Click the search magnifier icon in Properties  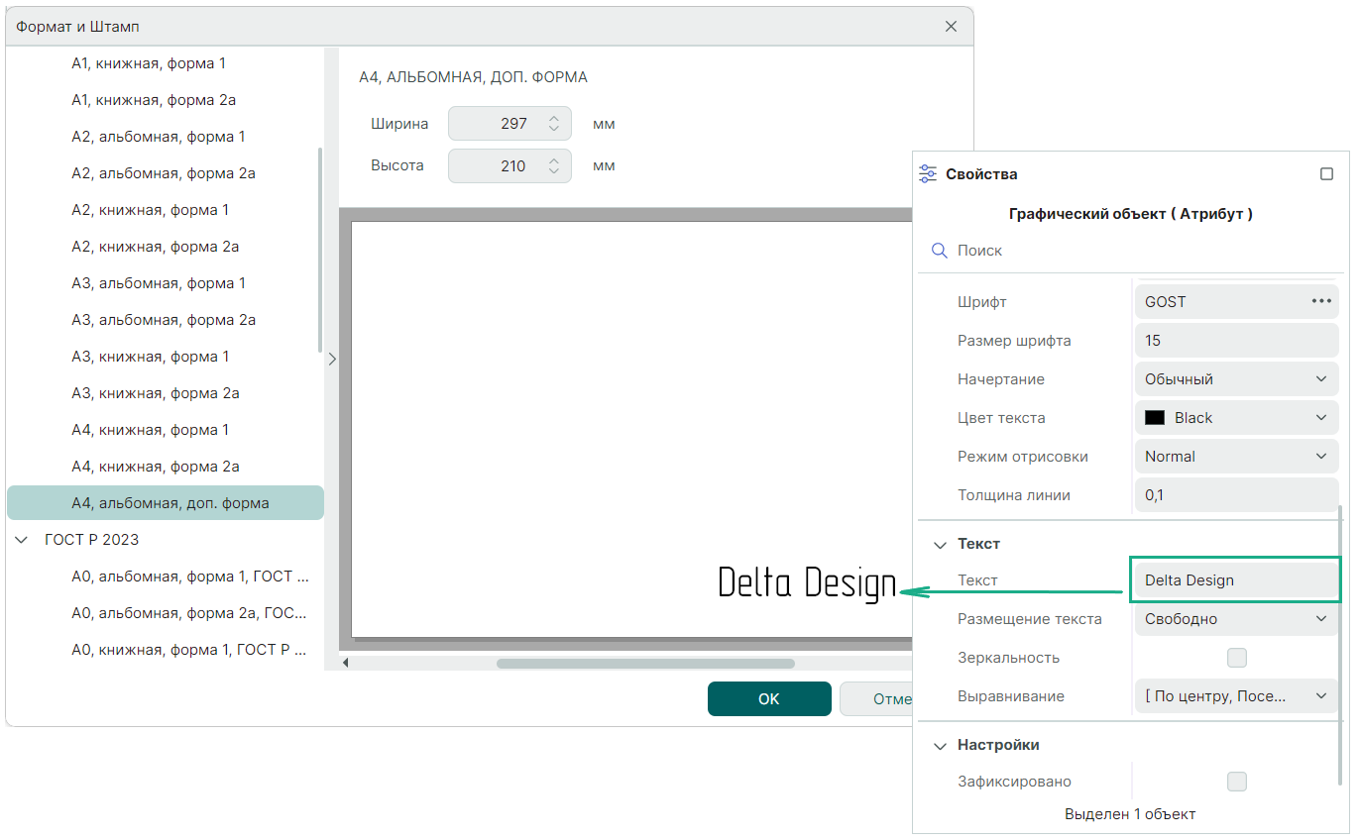[940, 252]
